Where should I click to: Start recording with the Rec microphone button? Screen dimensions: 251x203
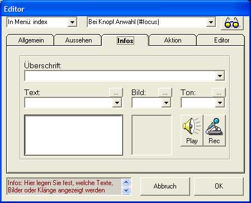point(214,130)
